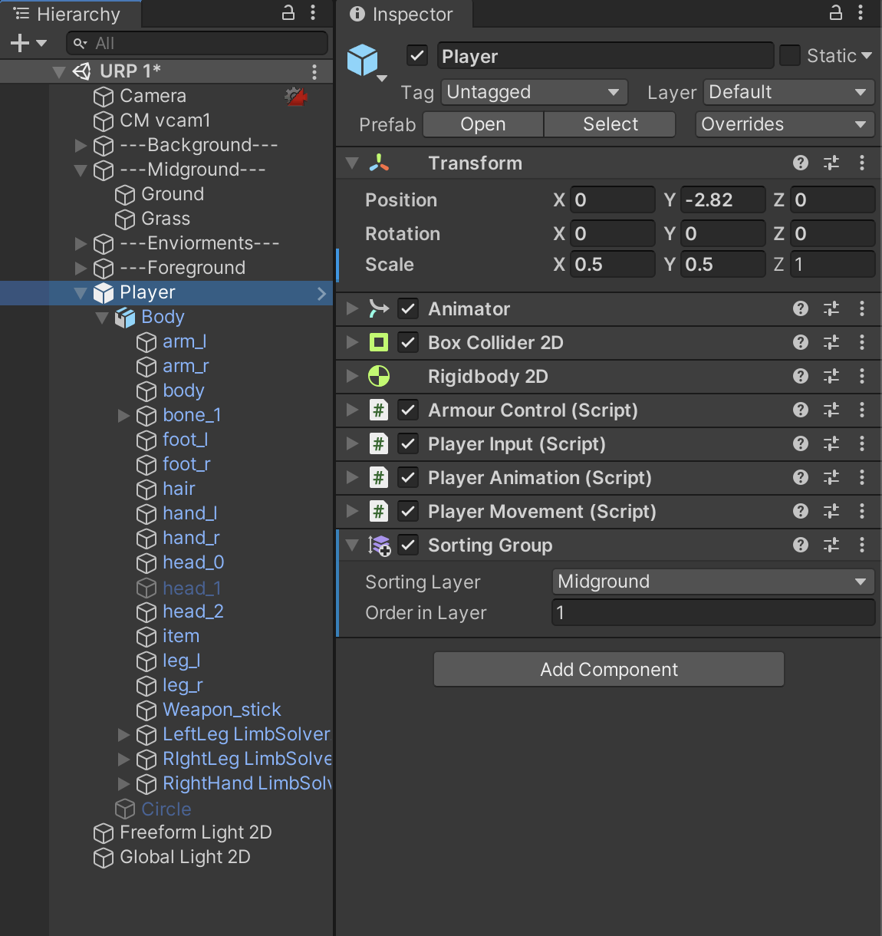
Task: Click the Sorting Group component icon
Action: click(x=379, y=545)
